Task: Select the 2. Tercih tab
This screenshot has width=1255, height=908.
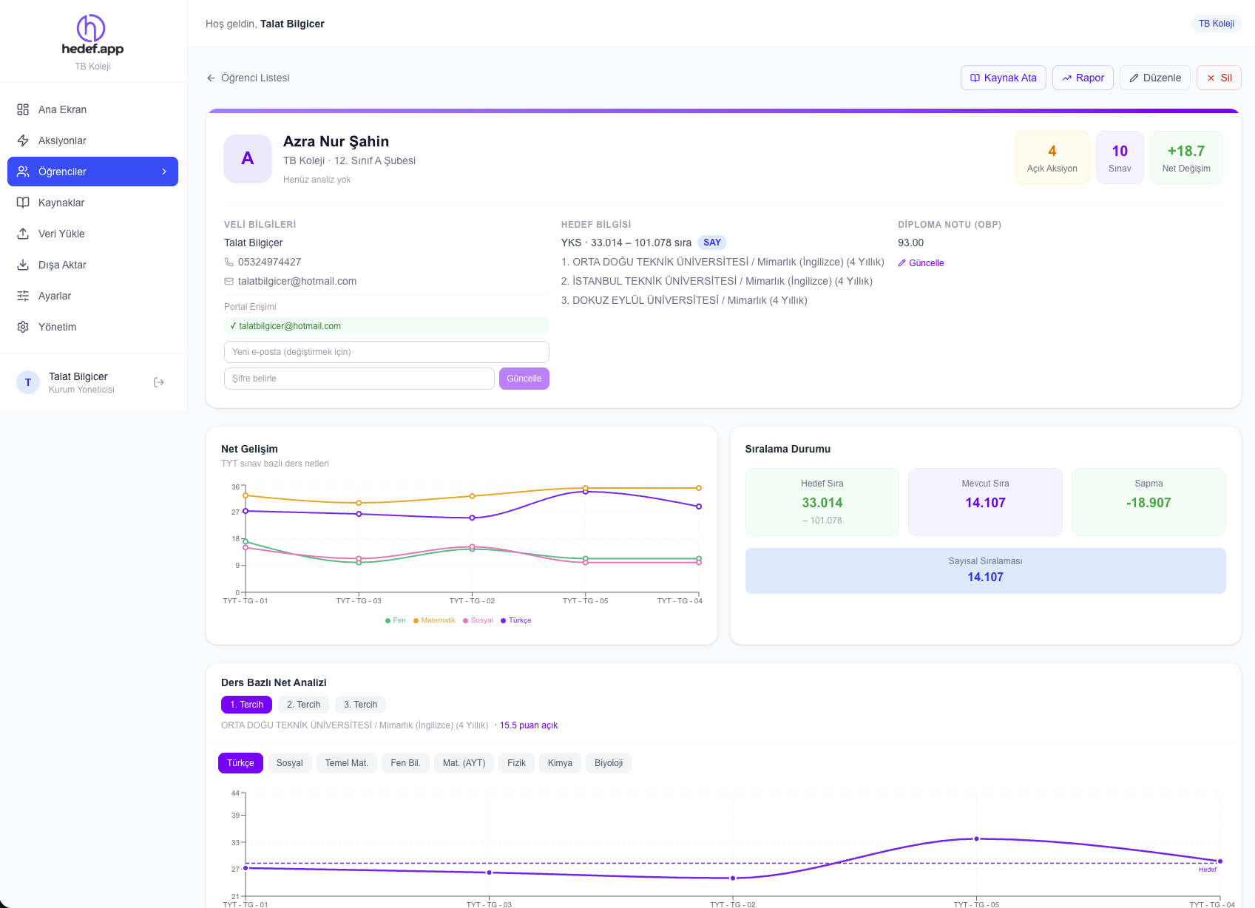Action: point(303,705)
